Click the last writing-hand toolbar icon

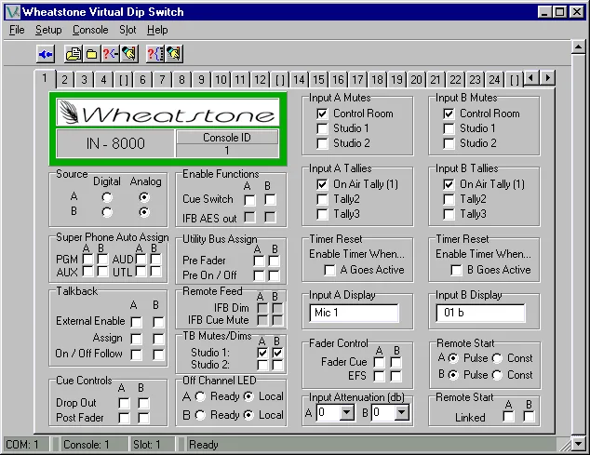174,54
